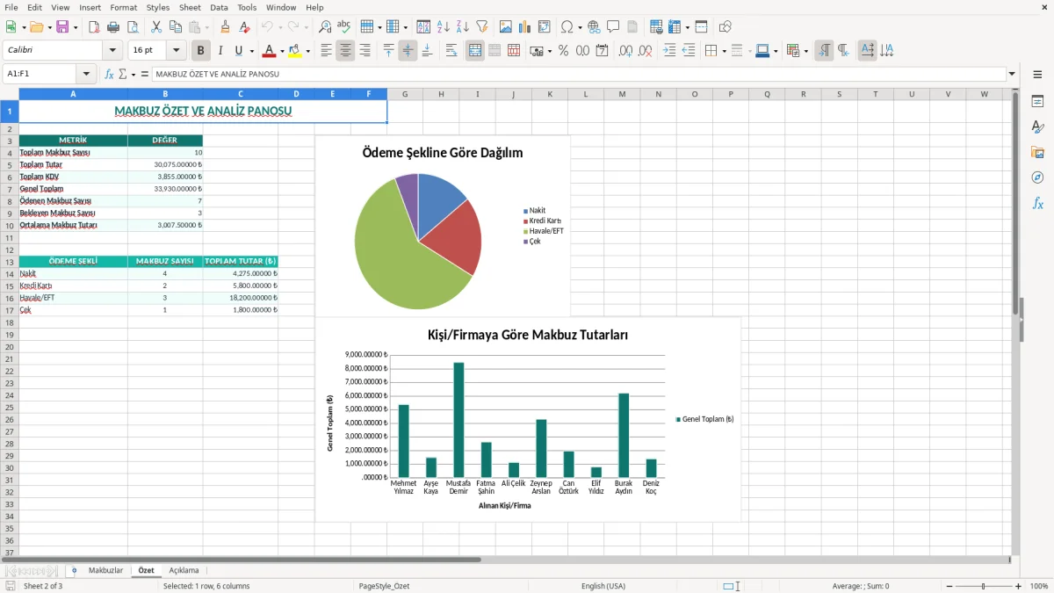1054x593 pixels.
Task: Click zoom in plus button
Action: coord(1018,586)
